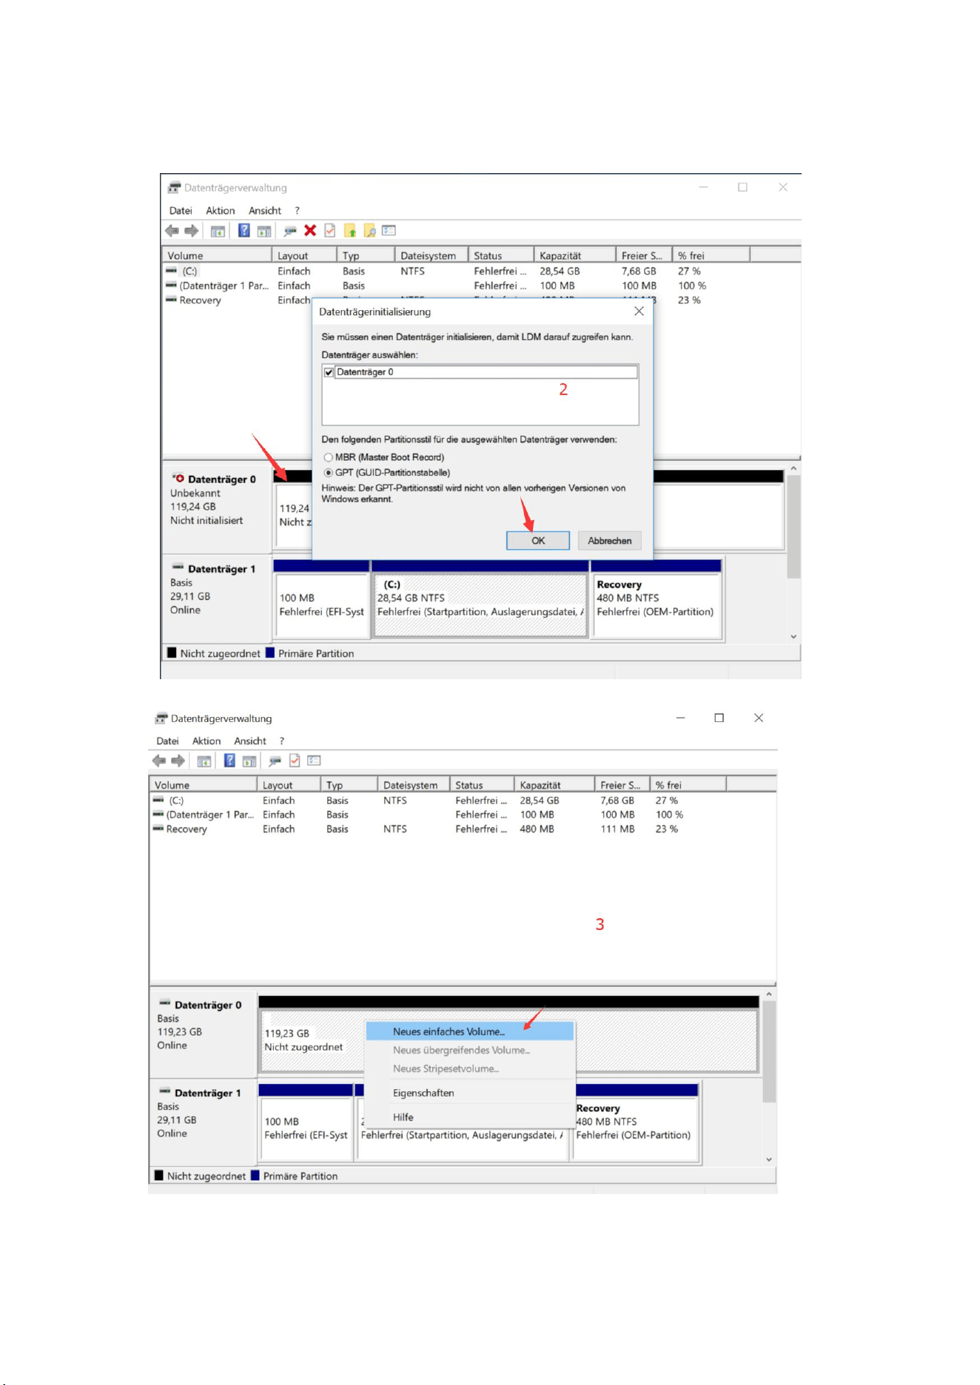Select Datenträger 1 label in lower window
This screenshot has width=980, height=1385.
[207, 1093]
